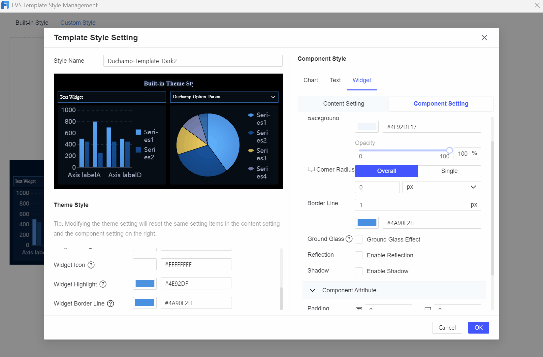Click the FVS application logo icon
Viewport: 543px width, 357px height.
[x=5, y=5]
